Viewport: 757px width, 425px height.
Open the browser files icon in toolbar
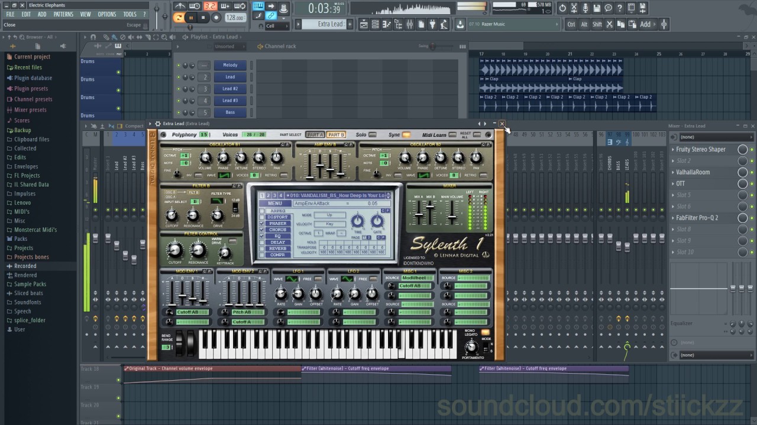[x=398, y=24]
